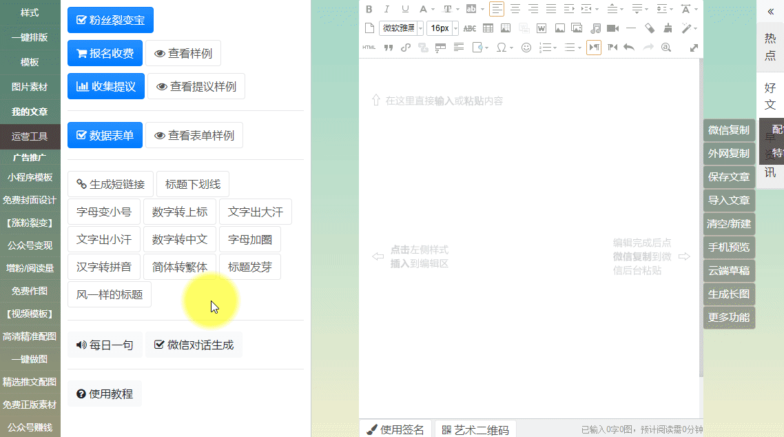Open the font family dropdown 微软雅黑
784x437 pixels.
pos(402,28)
